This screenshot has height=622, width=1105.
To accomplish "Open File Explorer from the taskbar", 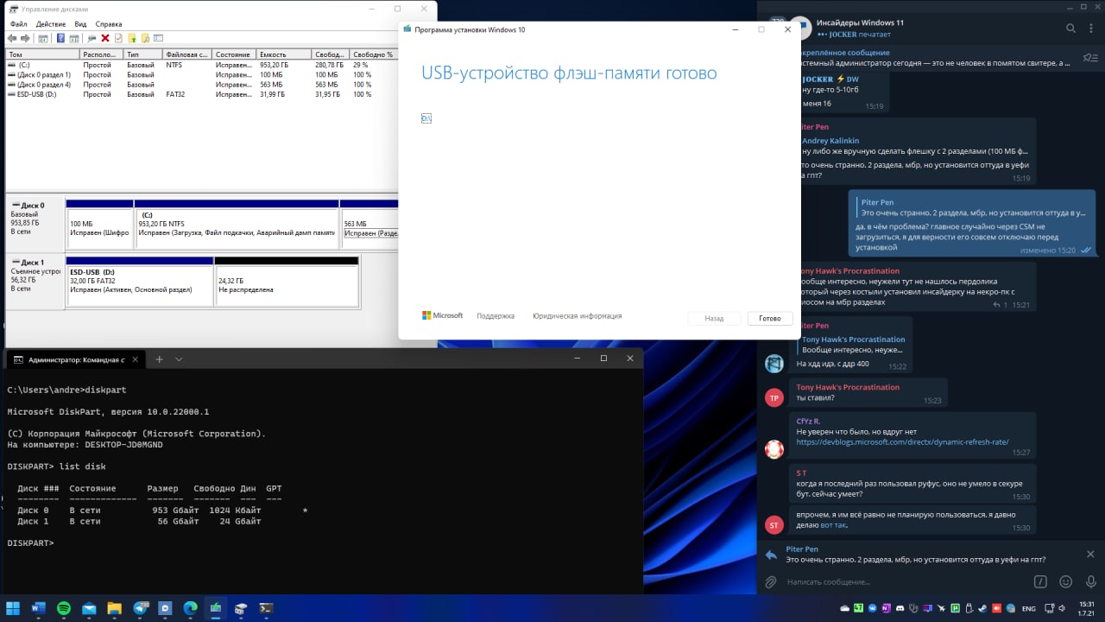I will point(114,608).
